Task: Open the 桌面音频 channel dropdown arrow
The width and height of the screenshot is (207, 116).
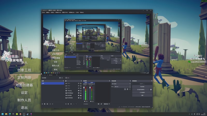Action: tap(88, 84)
